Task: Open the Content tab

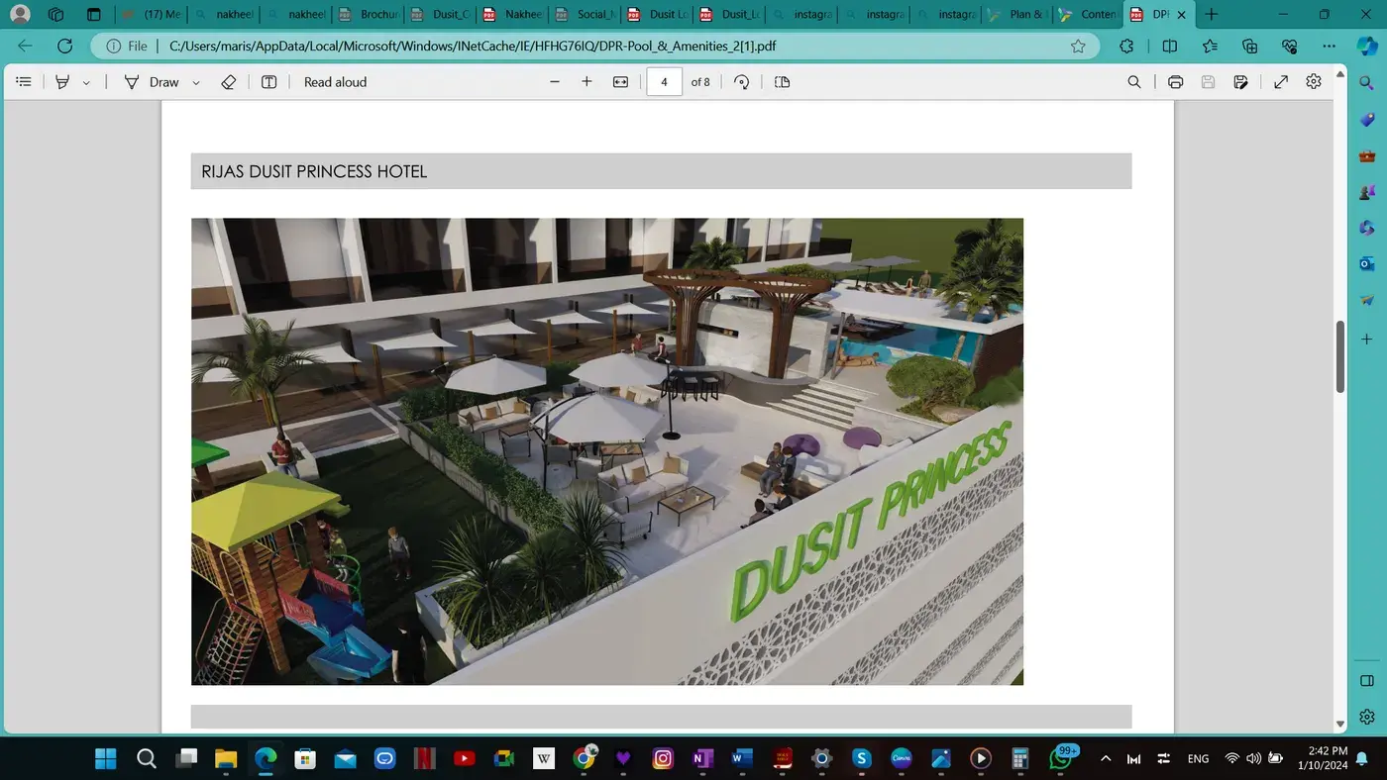Action: point(1088,15)
